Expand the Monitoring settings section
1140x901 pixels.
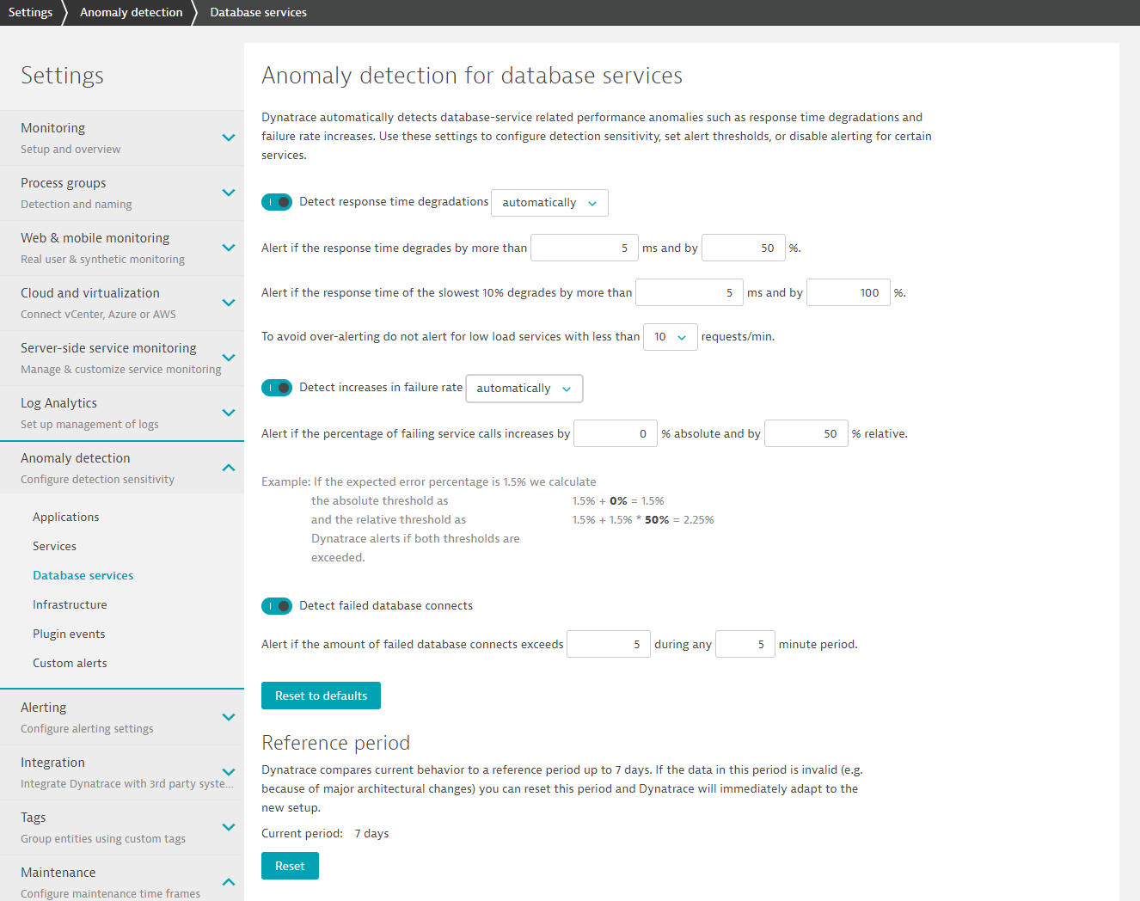click(x=229, y=138)
